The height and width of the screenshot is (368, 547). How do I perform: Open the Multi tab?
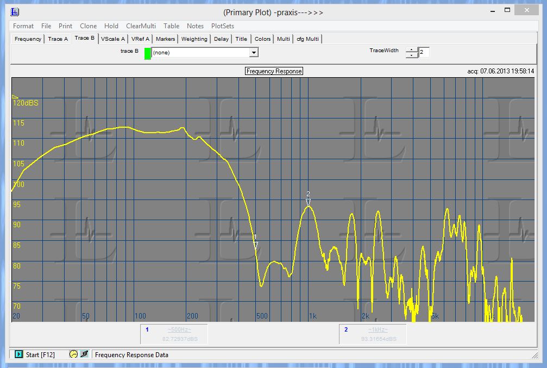point(283,39)
